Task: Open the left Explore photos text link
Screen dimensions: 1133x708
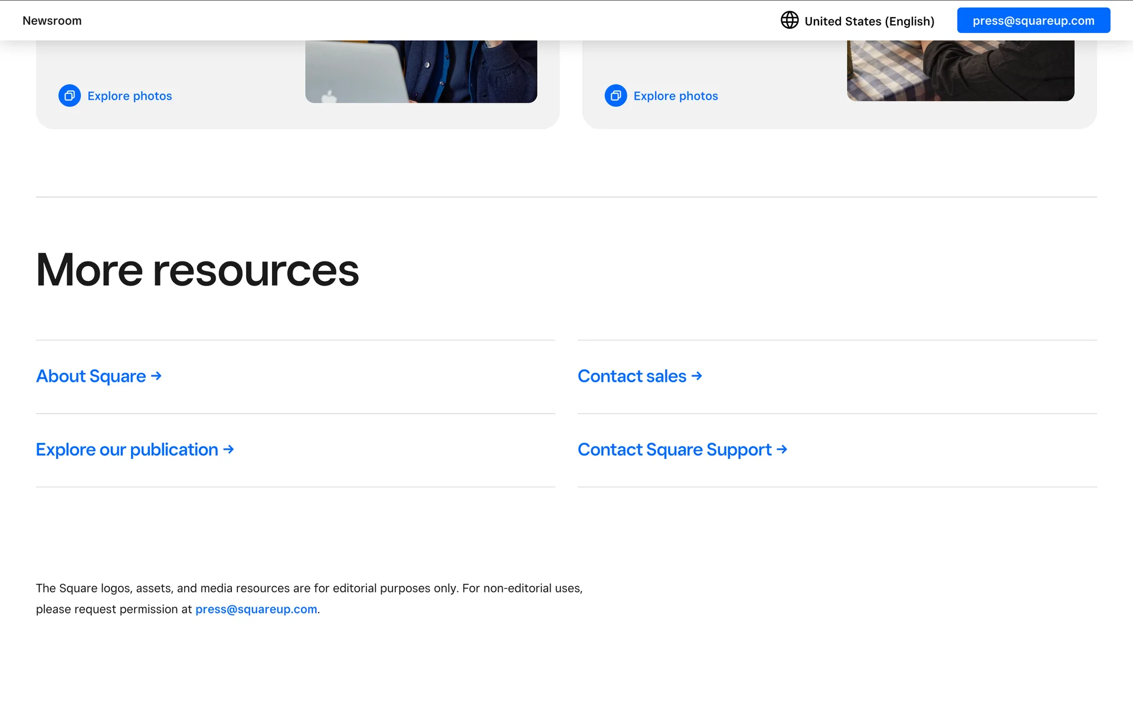Action: 130,96
